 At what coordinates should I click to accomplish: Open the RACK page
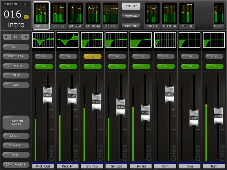click(16, 85)
